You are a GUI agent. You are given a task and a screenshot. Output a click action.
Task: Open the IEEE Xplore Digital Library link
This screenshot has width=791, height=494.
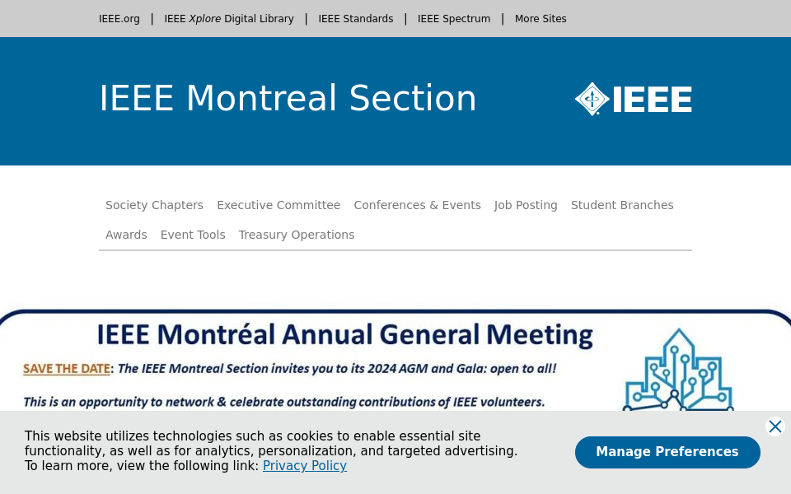229,19
